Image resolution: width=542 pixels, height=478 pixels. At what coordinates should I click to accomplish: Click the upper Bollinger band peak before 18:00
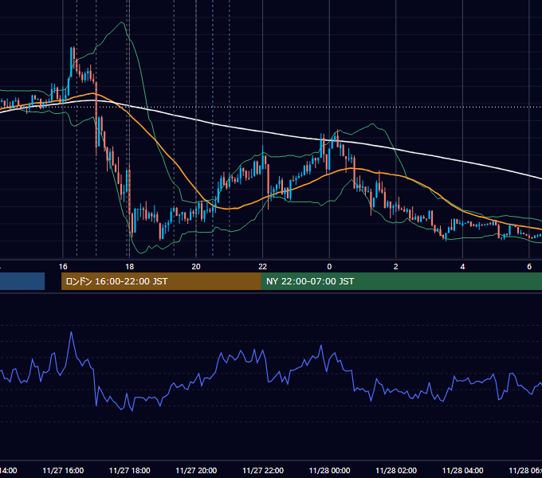(x=121, y=22)
